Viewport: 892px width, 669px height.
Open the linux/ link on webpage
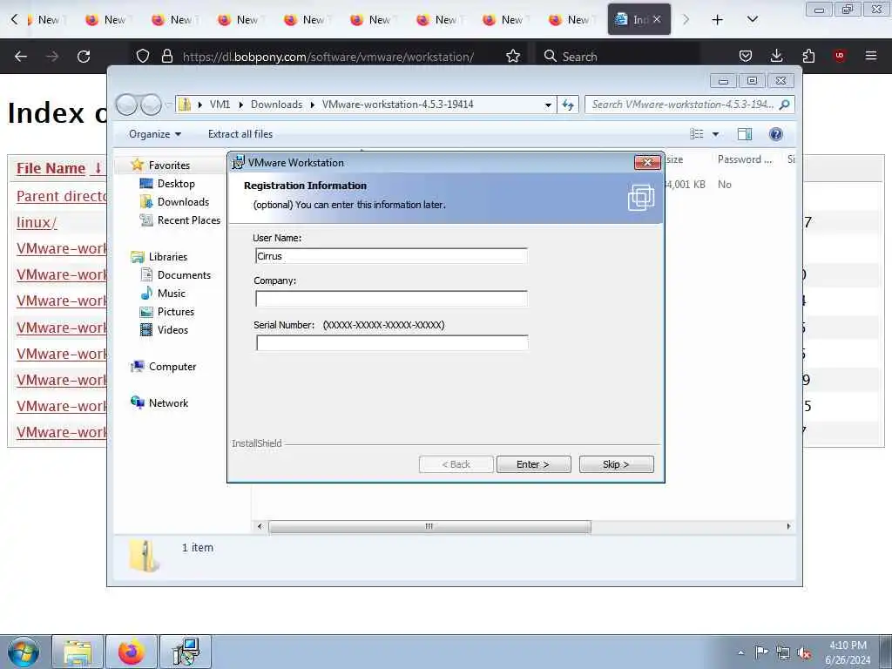37,222
